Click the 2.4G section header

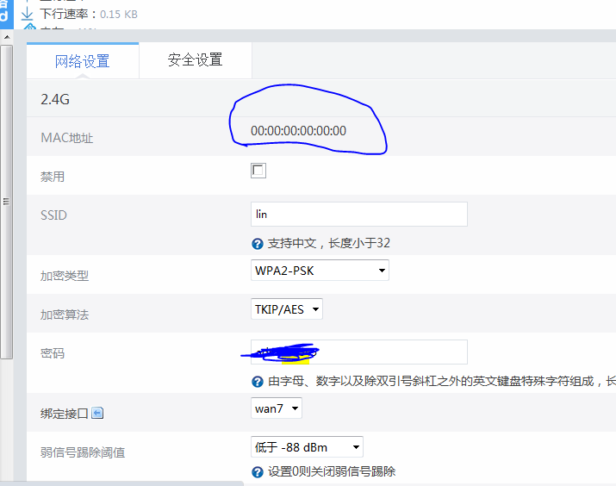point(55,99)
